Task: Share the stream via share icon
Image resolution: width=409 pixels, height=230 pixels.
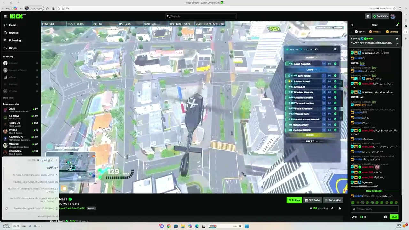Action: click(x=332, y=208)
